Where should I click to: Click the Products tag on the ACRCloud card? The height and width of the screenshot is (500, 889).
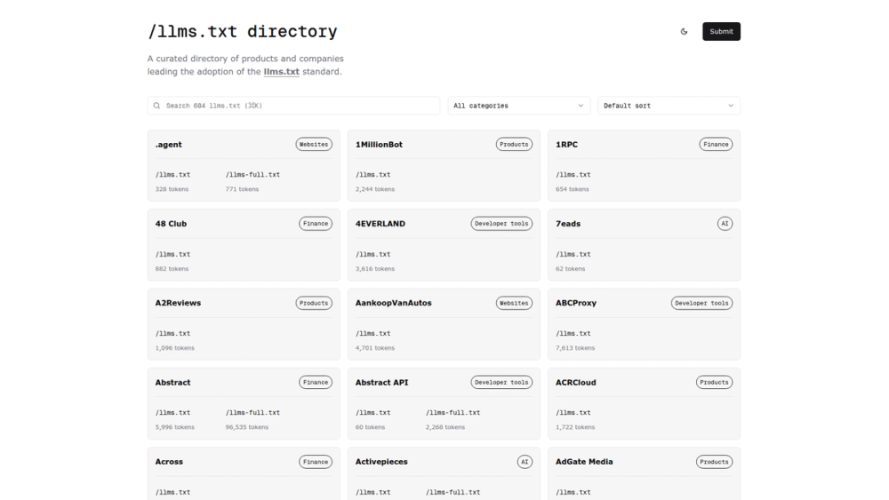click(714, 382)
